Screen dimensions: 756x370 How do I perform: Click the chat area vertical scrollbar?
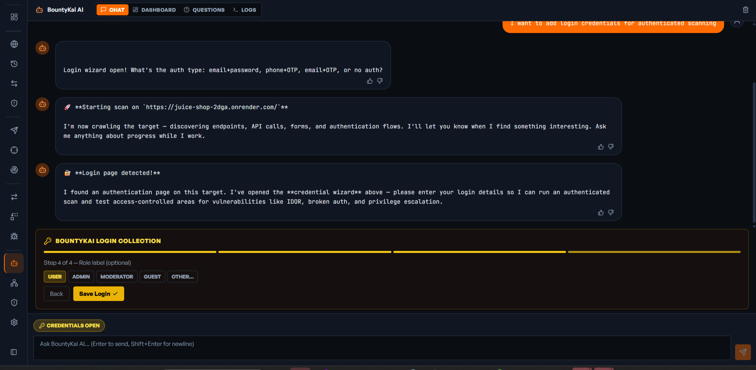click(754, 153)
